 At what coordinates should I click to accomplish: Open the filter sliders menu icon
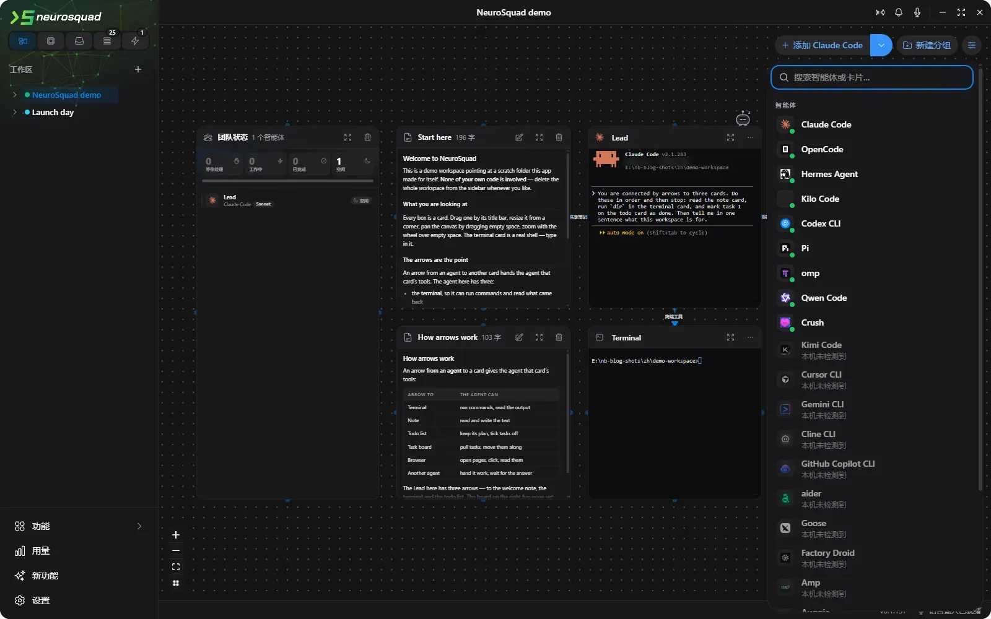click(x=972, y=45)
